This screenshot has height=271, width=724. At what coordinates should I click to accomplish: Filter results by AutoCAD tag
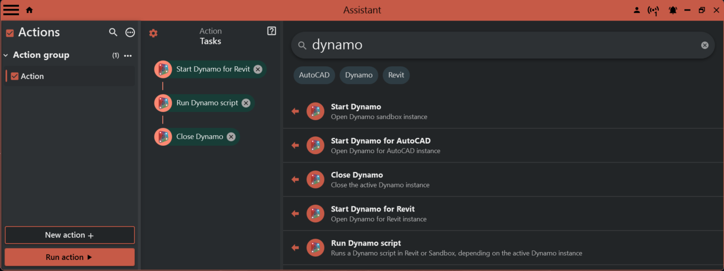point(314,75)
